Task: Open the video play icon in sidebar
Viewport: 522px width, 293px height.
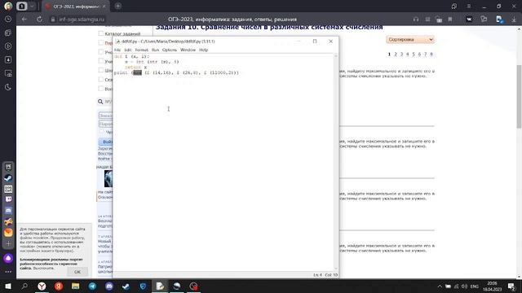Action: pos(8,46)
